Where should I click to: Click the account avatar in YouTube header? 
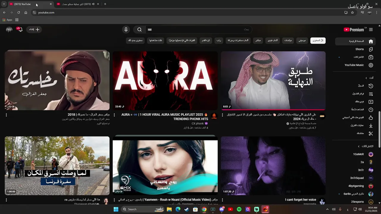click(9, 29)
